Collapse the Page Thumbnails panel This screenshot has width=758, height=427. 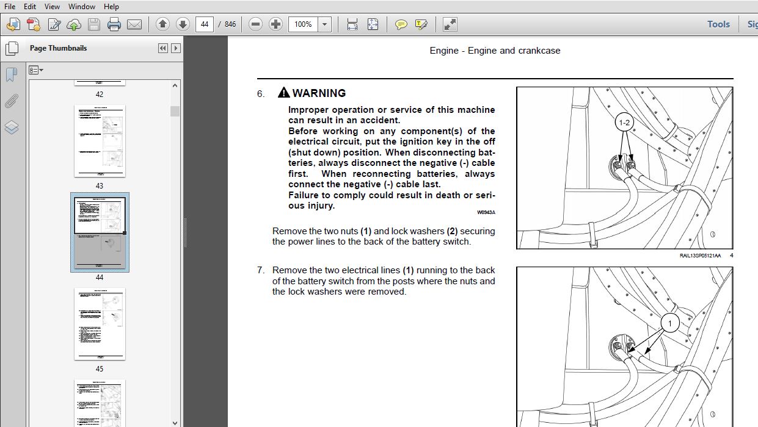(x=162, y=48)
